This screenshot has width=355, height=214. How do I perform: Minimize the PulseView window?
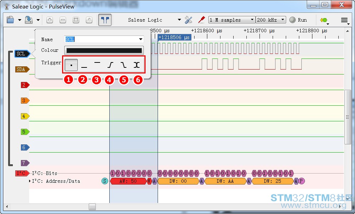[x=313, y=5]
